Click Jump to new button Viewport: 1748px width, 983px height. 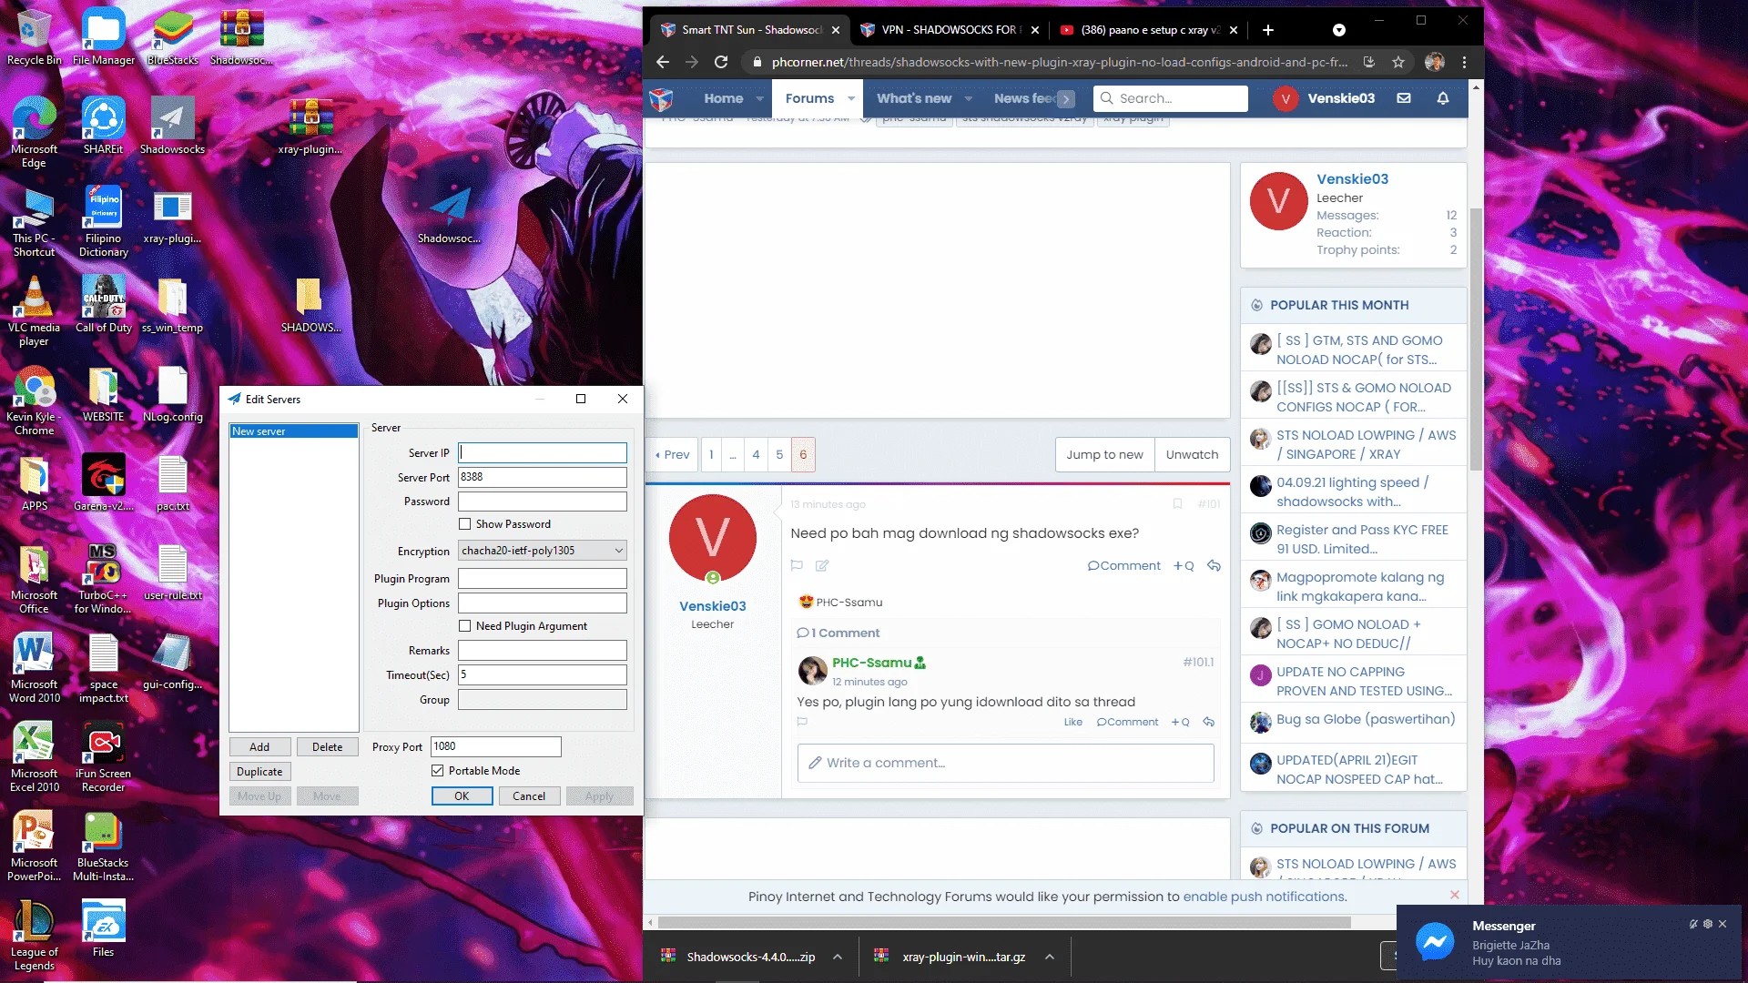click(1104, 454)
